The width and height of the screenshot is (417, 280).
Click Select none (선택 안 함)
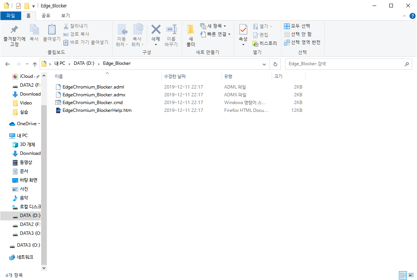298,34
